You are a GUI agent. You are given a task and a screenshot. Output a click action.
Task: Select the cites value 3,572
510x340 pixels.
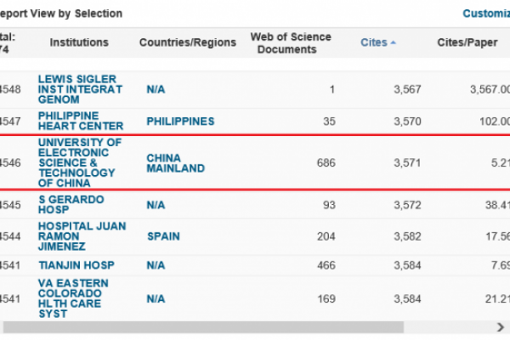coord(407,205)
